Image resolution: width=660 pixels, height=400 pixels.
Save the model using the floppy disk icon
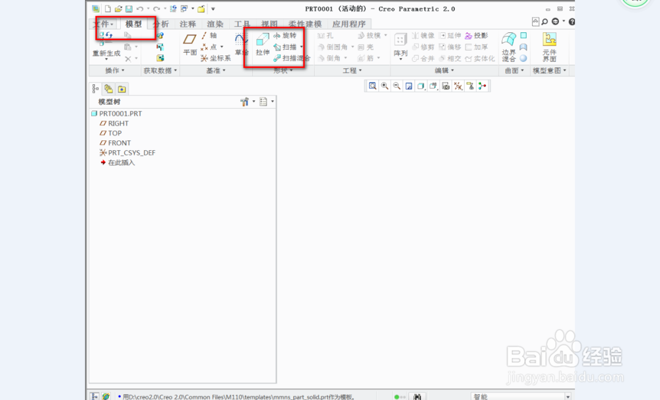129,9
